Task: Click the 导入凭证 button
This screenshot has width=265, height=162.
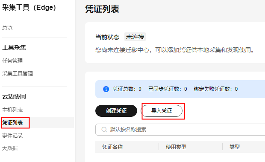Action: click(x=162, y=111)
